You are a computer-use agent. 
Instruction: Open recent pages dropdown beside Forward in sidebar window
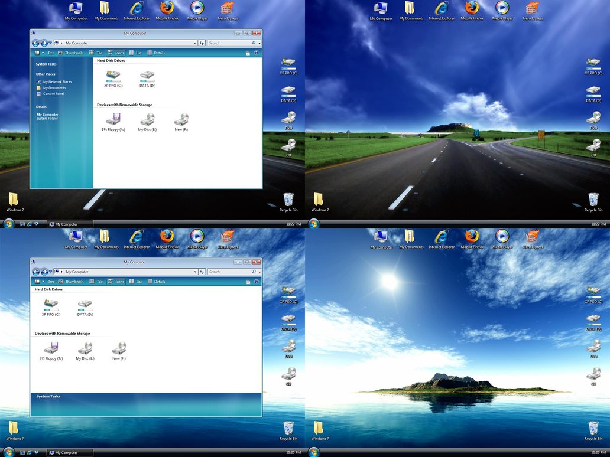click(50, 43)
